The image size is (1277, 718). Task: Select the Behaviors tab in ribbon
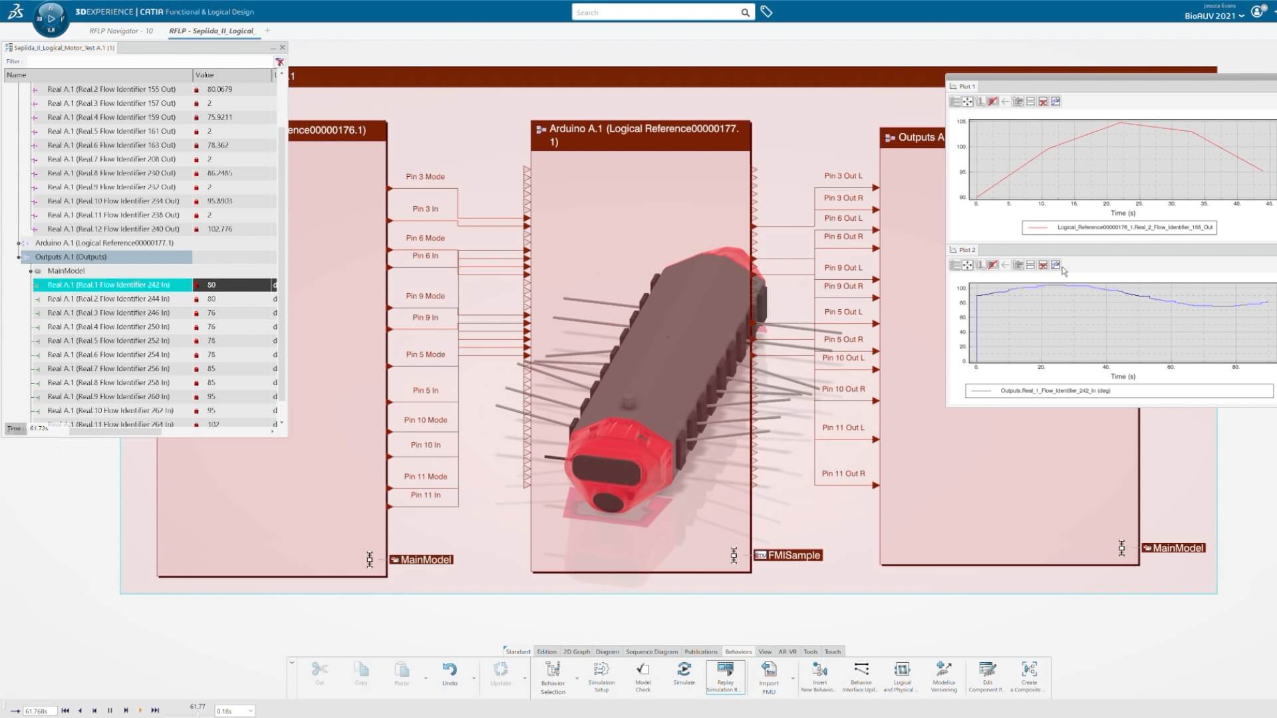pyautogui.click(x=737, y=650)
